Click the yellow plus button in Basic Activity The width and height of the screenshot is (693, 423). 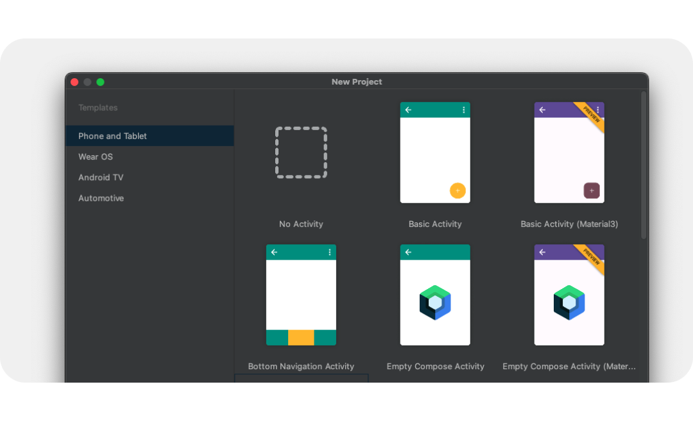pos(458,190)
